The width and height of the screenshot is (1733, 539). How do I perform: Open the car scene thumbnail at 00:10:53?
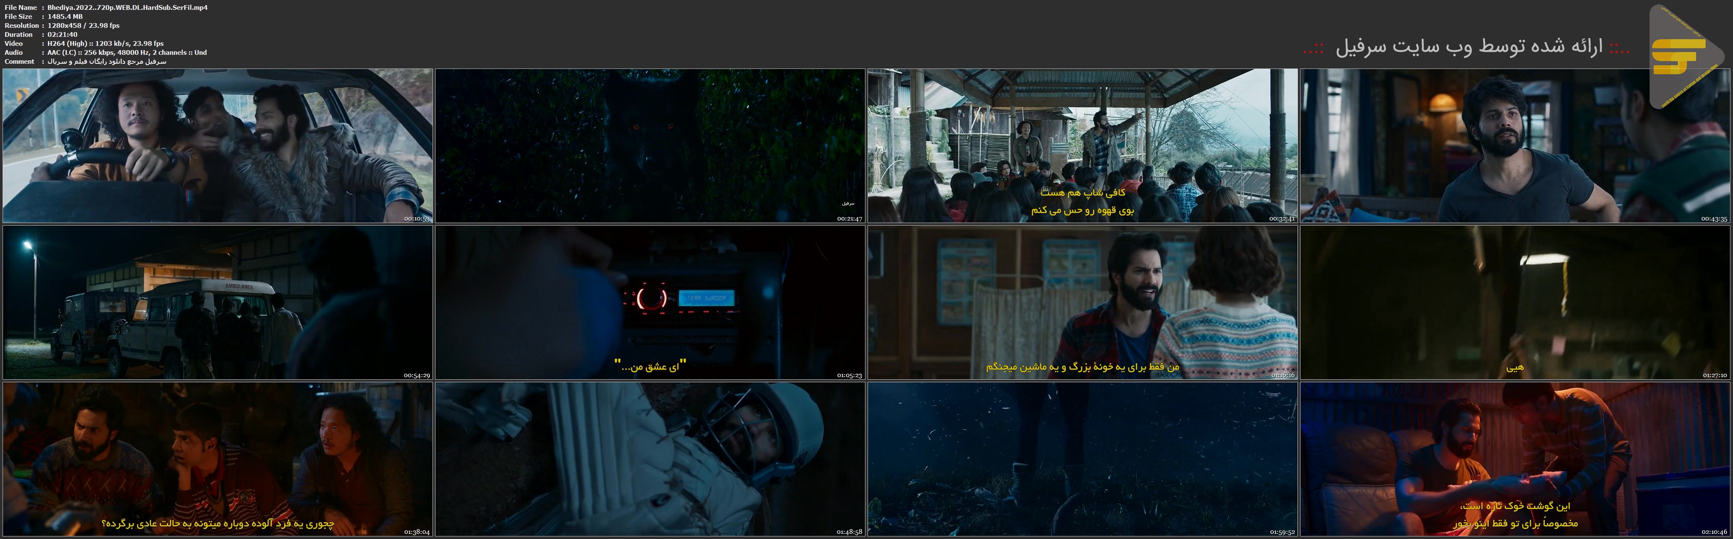pyautogui.click(x=217, y=146)
